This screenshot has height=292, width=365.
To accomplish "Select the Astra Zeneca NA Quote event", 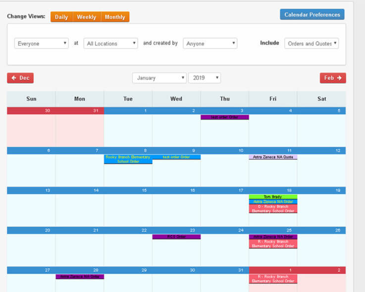I will pyautogui.click(x=273, y=157).
